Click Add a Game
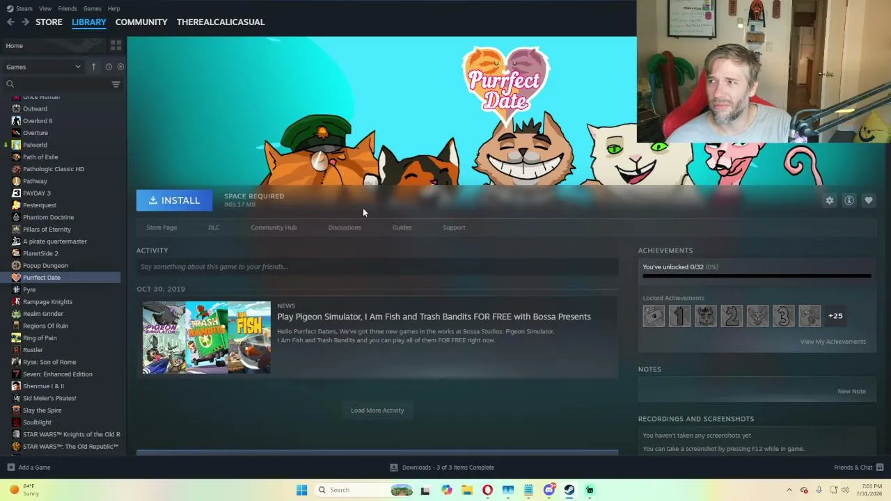Viewport: 891px width, 501px height. click(29, 468)
